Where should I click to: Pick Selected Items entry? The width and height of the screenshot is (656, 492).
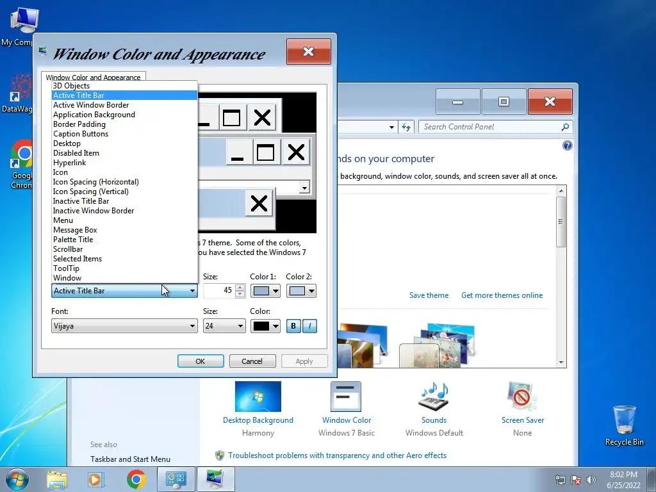[x=124, y=259]
